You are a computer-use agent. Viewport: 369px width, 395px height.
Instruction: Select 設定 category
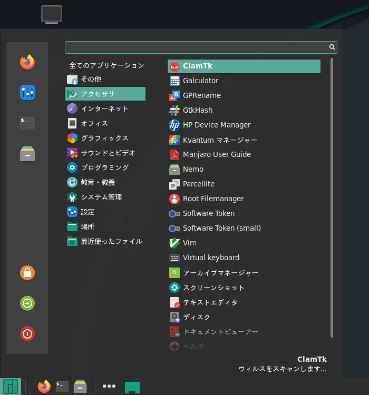tap(105, 212)
